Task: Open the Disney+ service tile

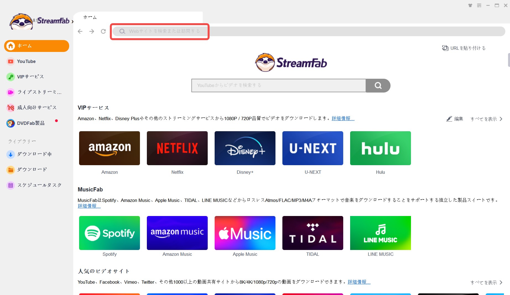Action: coord(245,148)
